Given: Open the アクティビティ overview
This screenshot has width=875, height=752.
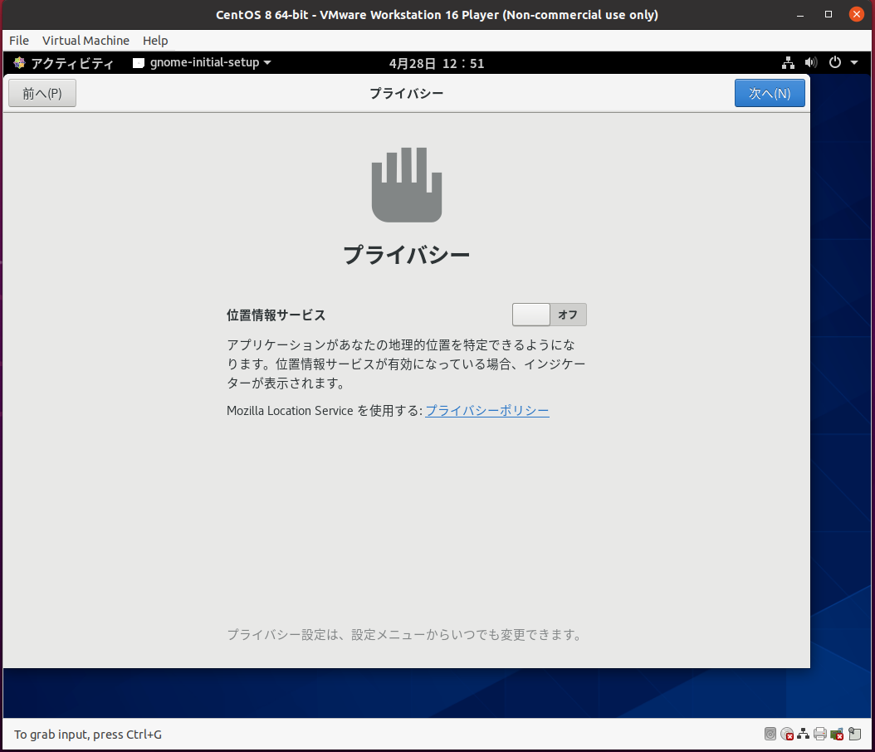Looking at the screenshot, I should click(63, 63).
